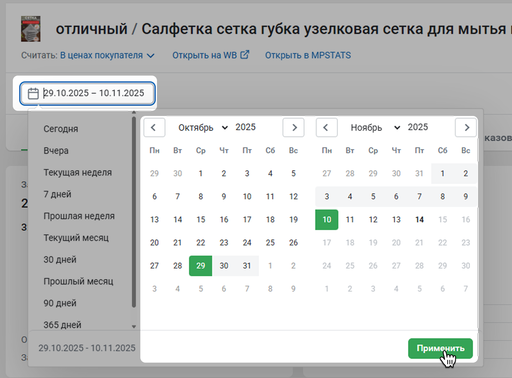Select 'Прошлый месяц' preset
Image resolution: width=512 pixels, height=378 pixels.
tap(78, 281)
